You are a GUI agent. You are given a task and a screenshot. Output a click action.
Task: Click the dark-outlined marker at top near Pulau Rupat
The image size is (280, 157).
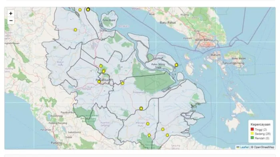point(88,10)
